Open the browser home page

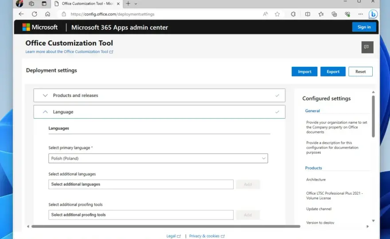tap(47, 14)
